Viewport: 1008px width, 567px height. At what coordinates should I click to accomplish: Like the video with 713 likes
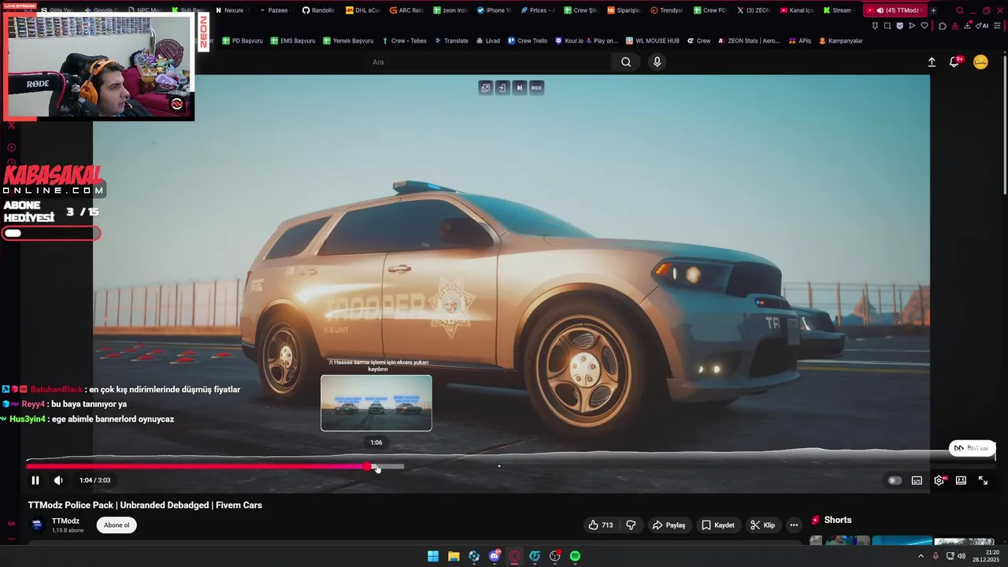point(600,525)
